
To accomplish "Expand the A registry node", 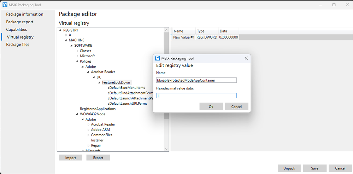I will tap(66, 35).
